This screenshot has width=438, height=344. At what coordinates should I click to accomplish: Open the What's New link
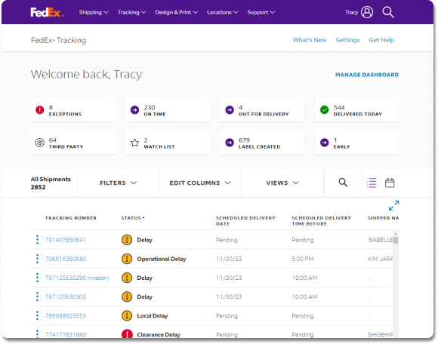[310, 40]
